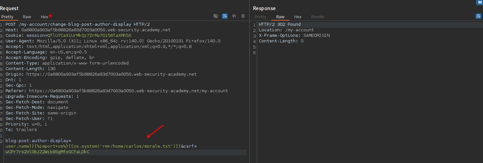Click the HTTP/2 302 Found status line
Image resolution: width=483 pixels, height=163 pixels.
tap(279, 24)
